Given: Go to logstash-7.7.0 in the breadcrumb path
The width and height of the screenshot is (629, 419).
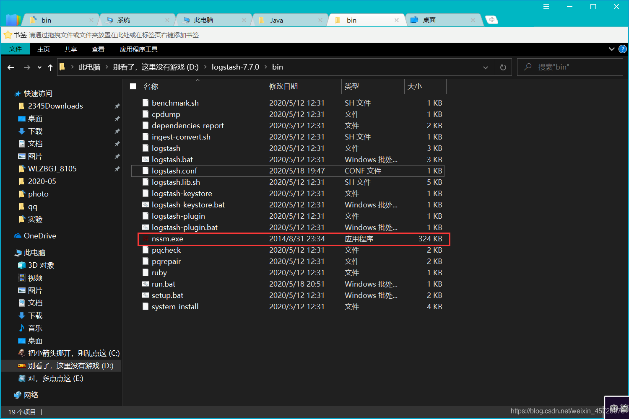Looking at the screenshot, I should [x=235, y=67].
